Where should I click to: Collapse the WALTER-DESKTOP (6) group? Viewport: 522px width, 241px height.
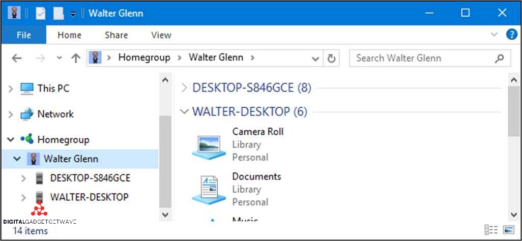coord(184,111)
